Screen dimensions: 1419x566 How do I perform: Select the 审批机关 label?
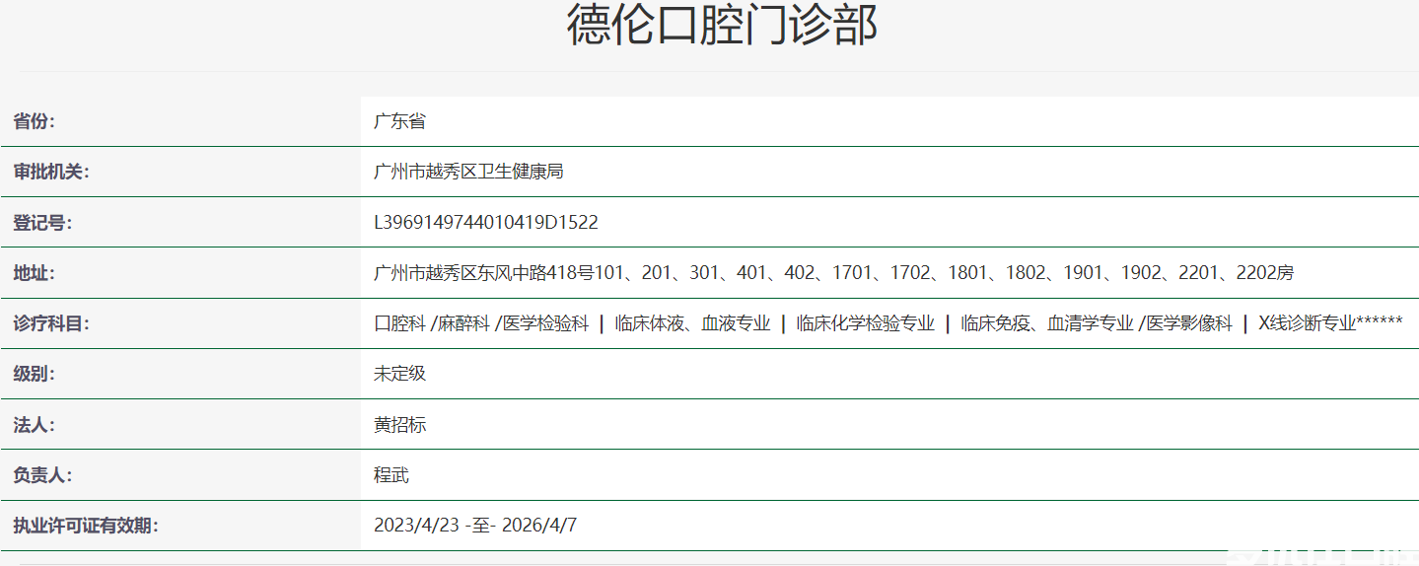coord(51,173)
